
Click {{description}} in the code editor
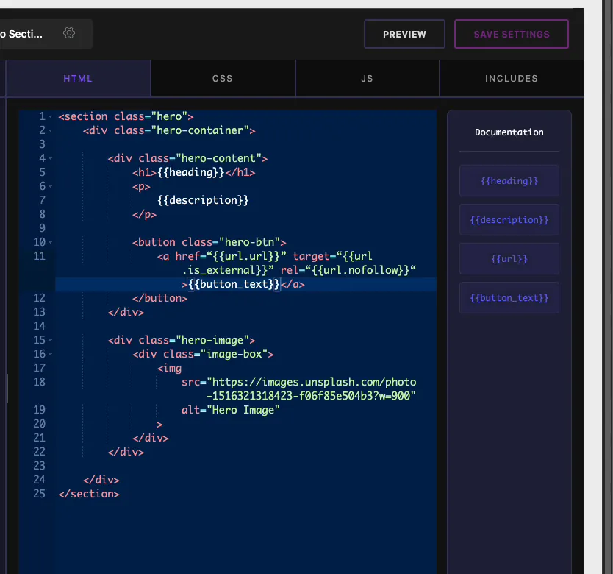(x=203, y=200)
